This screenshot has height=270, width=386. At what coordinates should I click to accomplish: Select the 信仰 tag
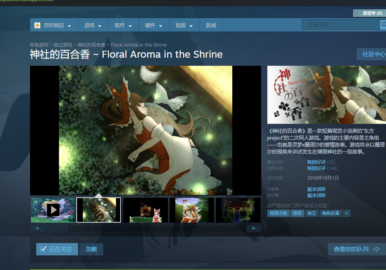point(297,213)
